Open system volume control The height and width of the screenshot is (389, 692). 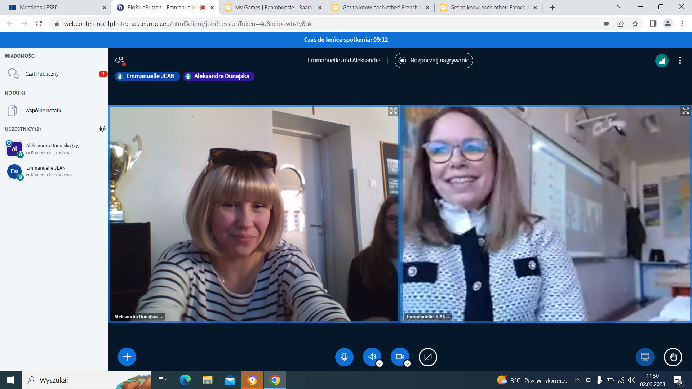point(631,380)
